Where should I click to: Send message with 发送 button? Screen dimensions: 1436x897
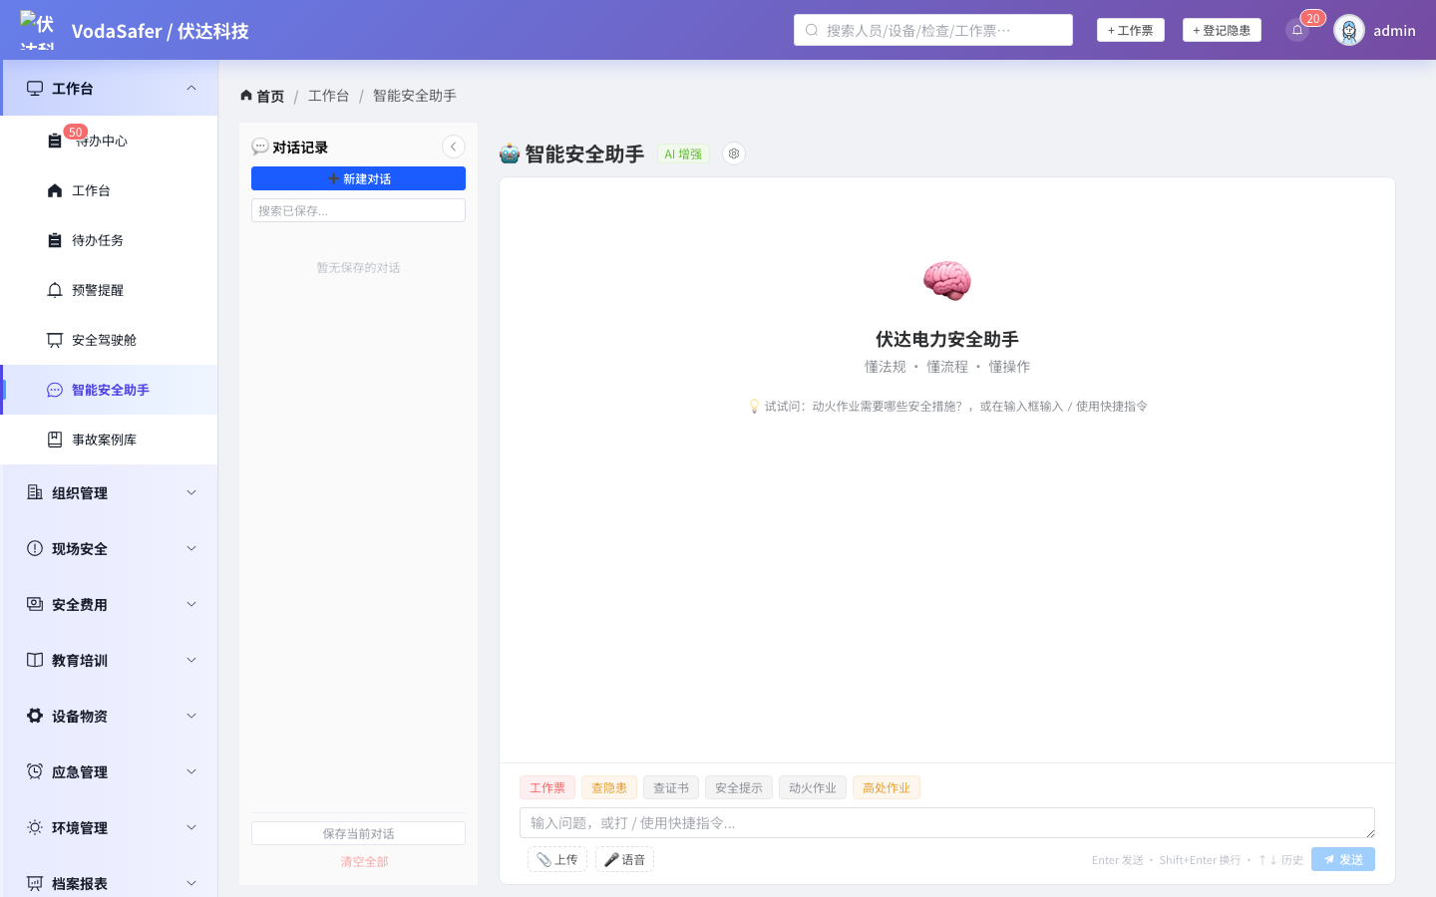(1342, 859)
